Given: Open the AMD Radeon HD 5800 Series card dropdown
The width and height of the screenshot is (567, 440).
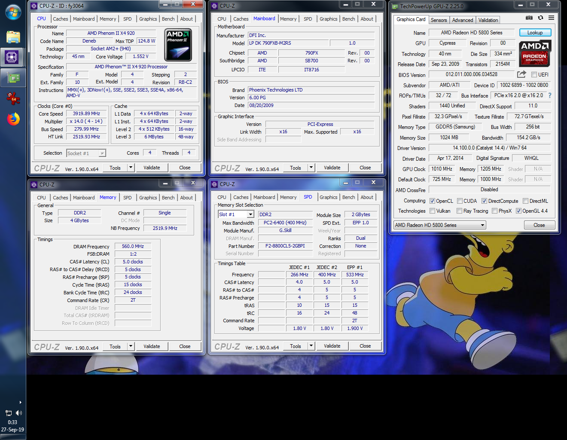Looking at the screenshot, I should 482,225.
